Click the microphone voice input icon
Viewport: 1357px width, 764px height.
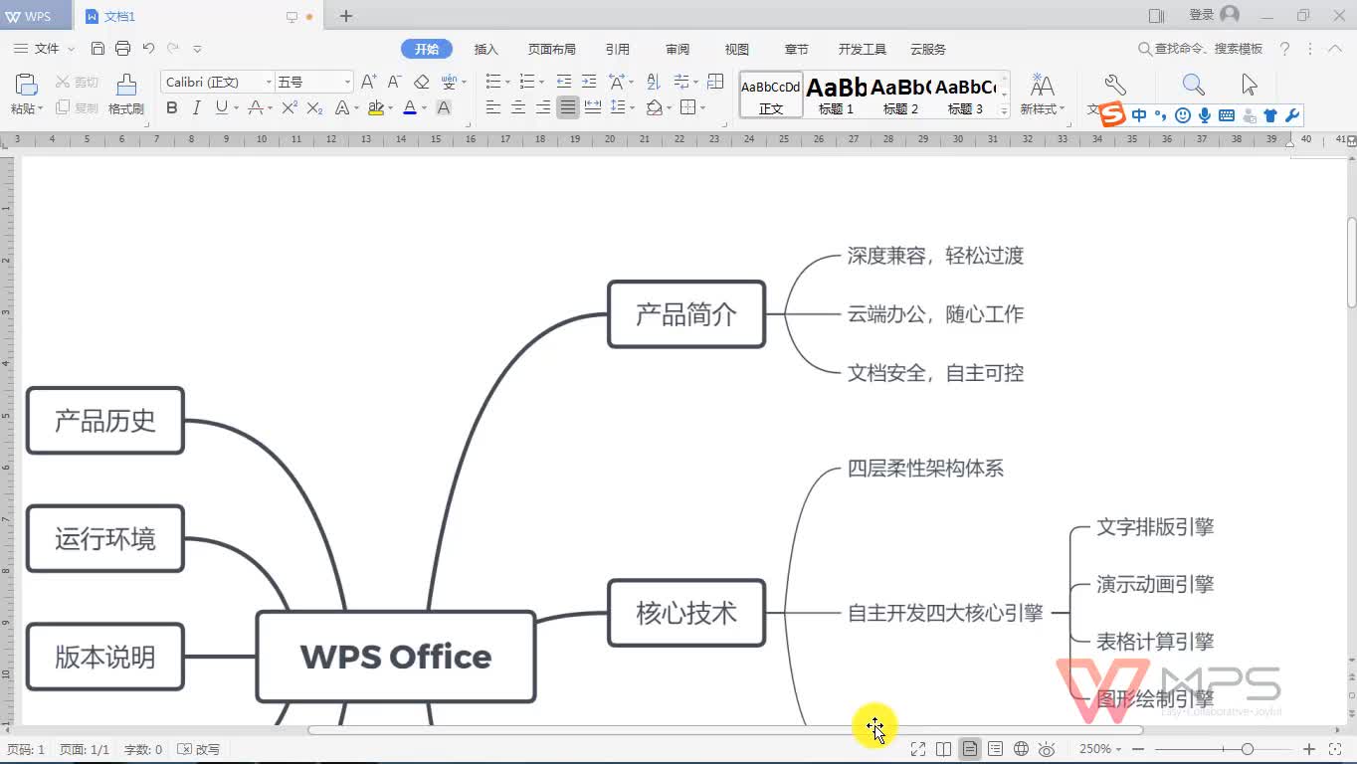1204,114
